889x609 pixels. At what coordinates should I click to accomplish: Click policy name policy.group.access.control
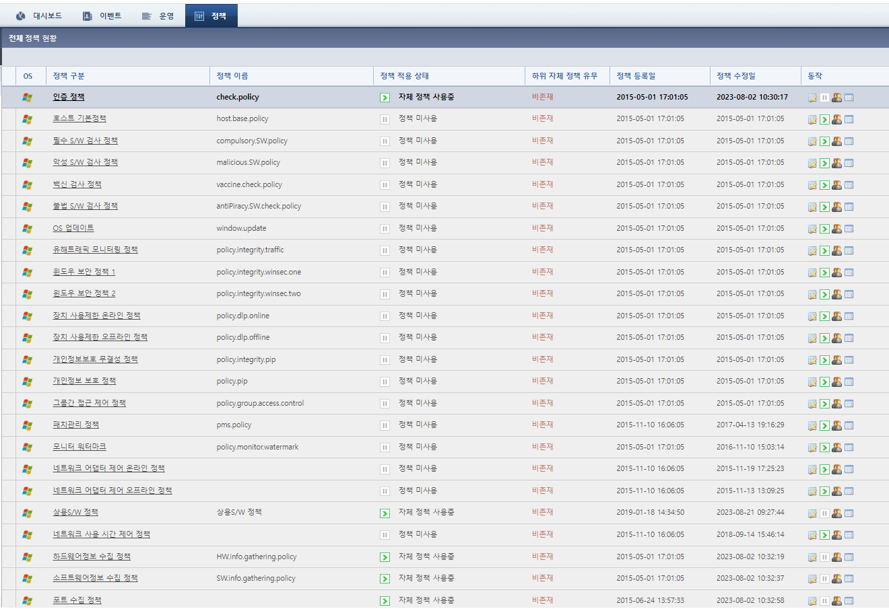[260, 403]
